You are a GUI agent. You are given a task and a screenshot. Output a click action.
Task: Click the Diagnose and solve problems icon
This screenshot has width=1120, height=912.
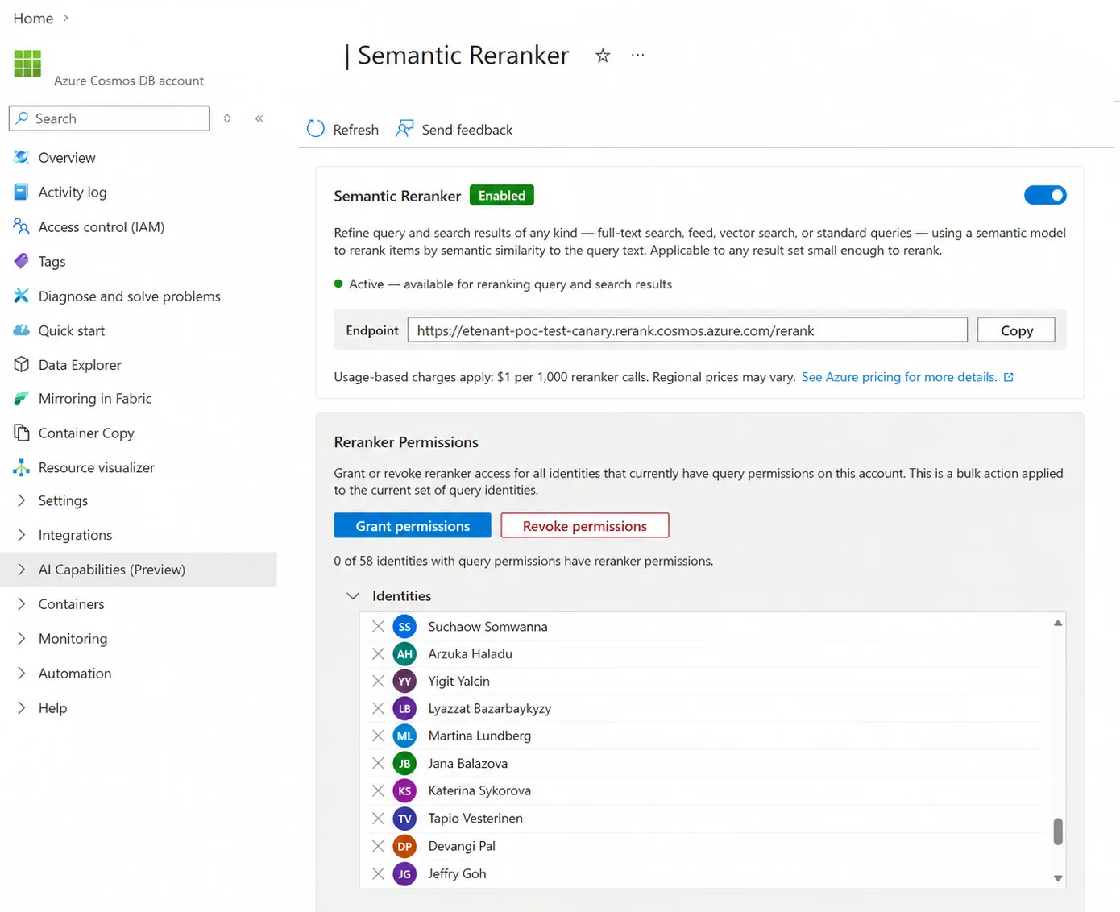22,296
